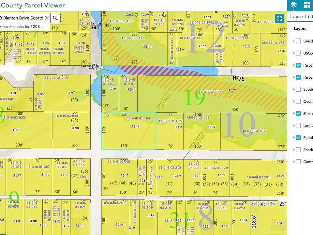Expand the LandUse layer arrow
This screenshot has width=313, height=235.
(x=294, y=125)
